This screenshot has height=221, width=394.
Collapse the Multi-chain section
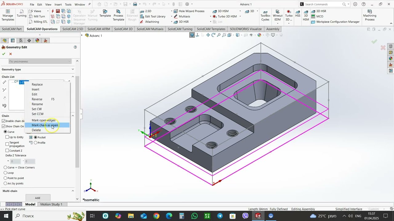[73, 191]
